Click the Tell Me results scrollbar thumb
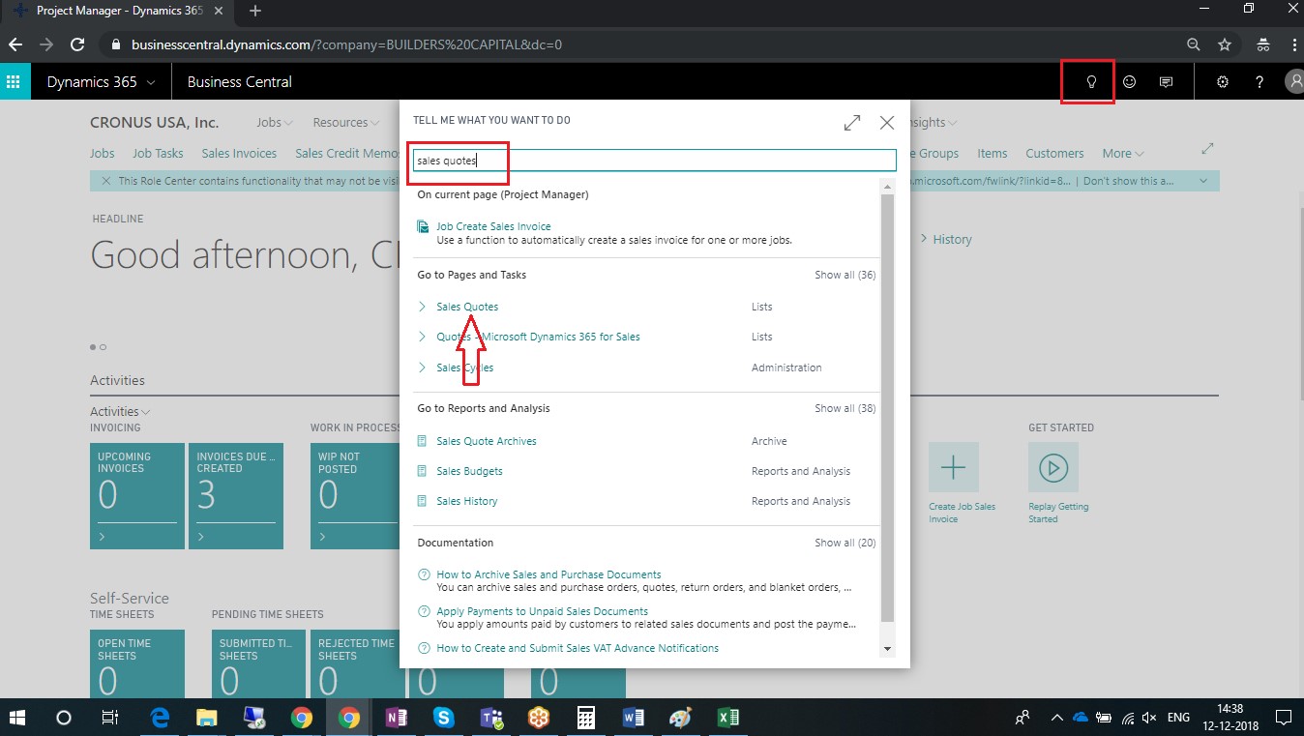1304x736 pixels. pos(888,407)
